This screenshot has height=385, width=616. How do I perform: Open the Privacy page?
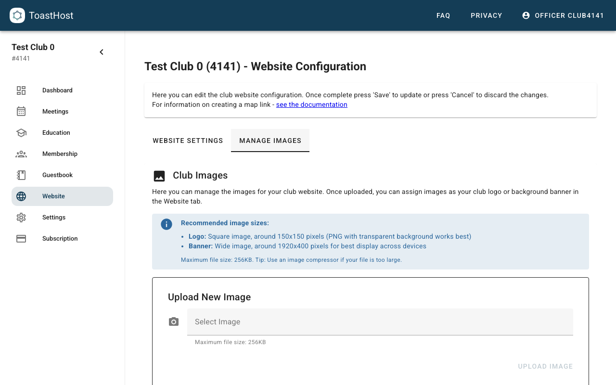(x=486, y=15)
